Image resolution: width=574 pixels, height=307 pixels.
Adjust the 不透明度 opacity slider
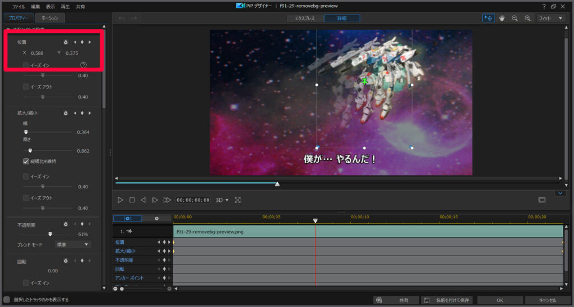[50, 234]
